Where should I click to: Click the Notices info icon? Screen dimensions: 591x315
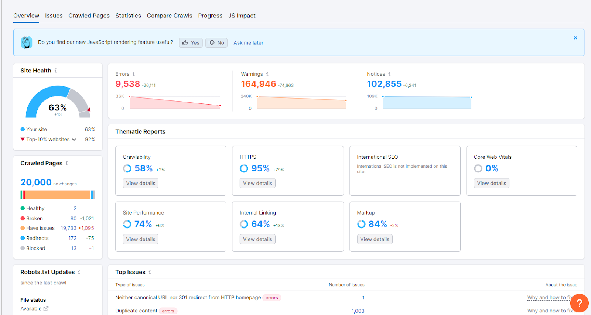(x=389, y=74)
